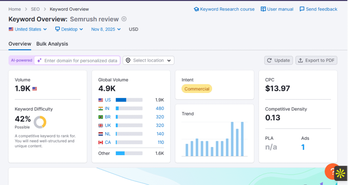
Task: Click the Ads count 1
Action: pos(303,147)
